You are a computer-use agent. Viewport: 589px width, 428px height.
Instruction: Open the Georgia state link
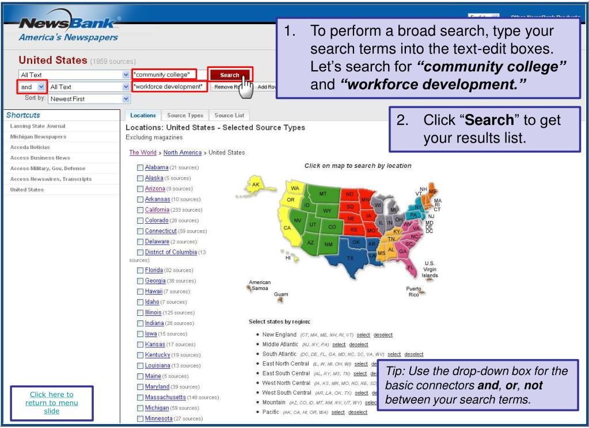pos(155,281)
